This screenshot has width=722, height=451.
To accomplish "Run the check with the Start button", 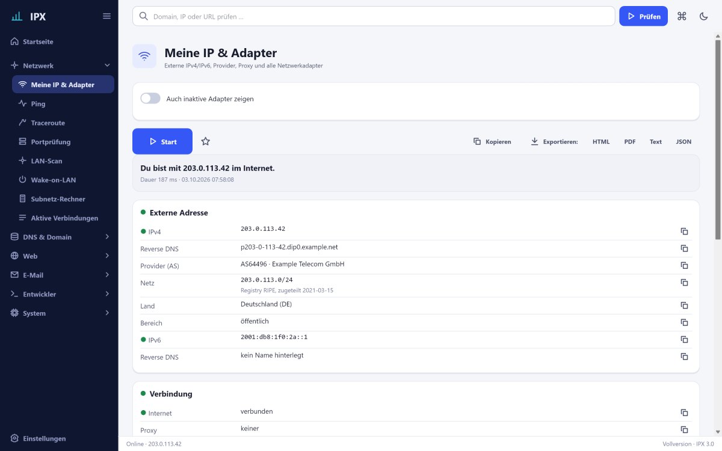I will [162, 141].
